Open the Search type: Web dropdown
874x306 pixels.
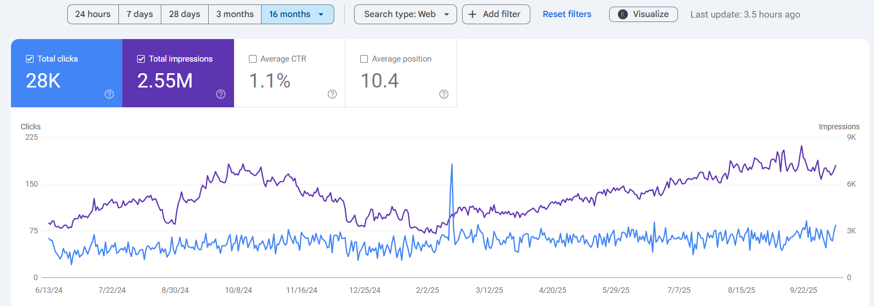405,14
